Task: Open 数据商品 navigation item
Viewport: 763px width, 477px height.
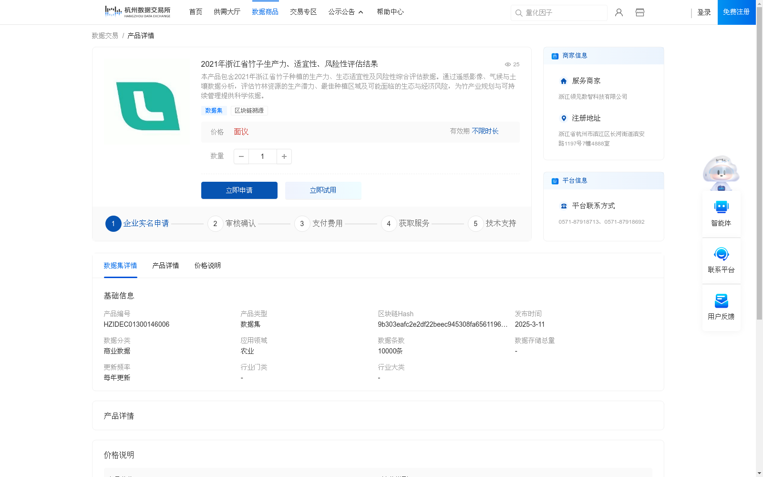Action: click(265, 12)
